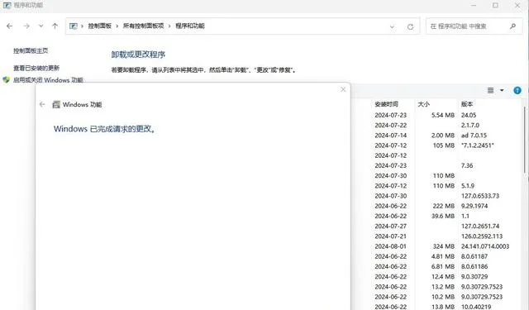Image resolution: width=529 pixels, height=310 pixels.
Task: Open the blue help icon
Action: click(x=517, y=90)
